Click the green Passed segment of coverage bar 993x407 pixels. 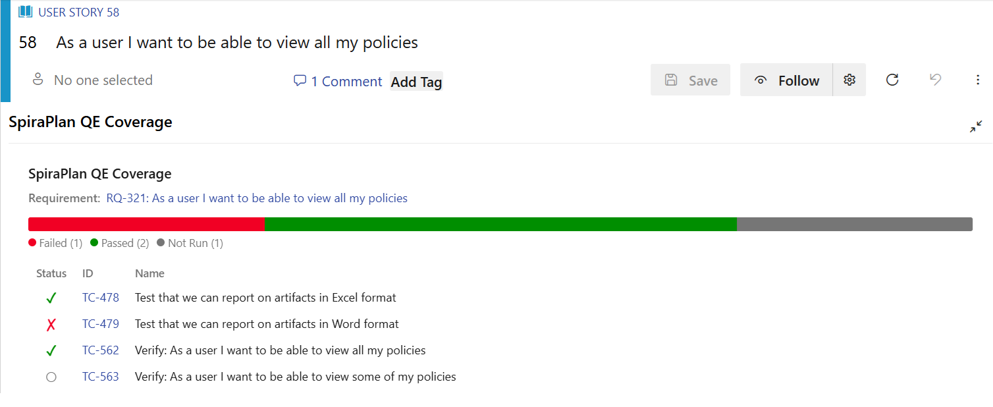point(500,225)
